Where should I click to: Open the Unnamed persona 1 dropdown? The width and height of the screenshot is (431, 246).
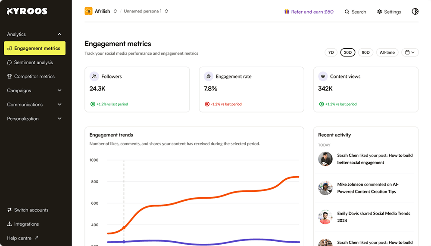(166, 12)
